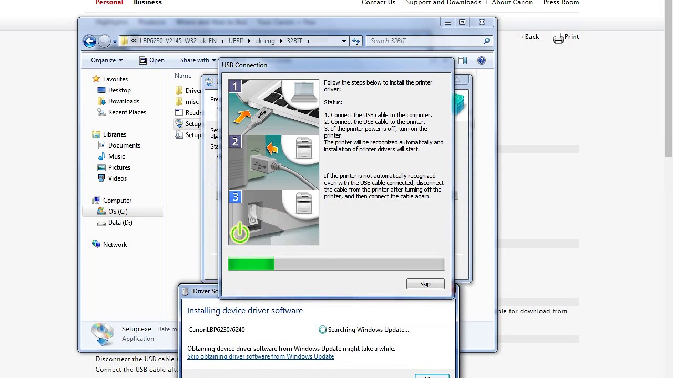Select Computer in navigation pane
Viewport: 673px width, 378px height.
tap(117, 201)
